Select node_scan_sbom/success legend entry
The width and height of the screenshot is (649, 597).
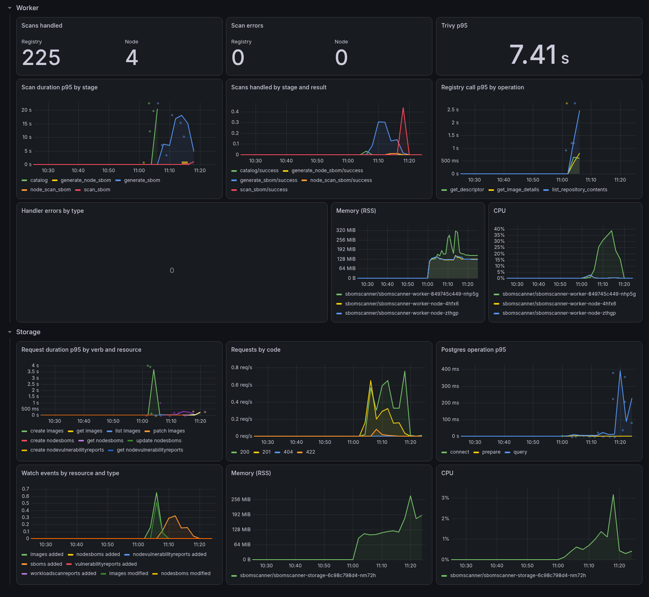[341, 180]
